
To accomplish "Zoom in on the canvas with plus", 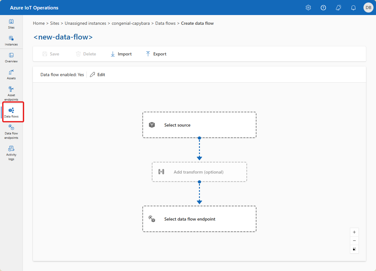I will tap(354, 232).
